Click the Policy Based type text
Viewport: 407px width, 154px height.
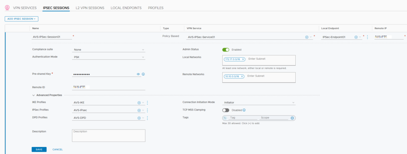click(x=171, y=36)
